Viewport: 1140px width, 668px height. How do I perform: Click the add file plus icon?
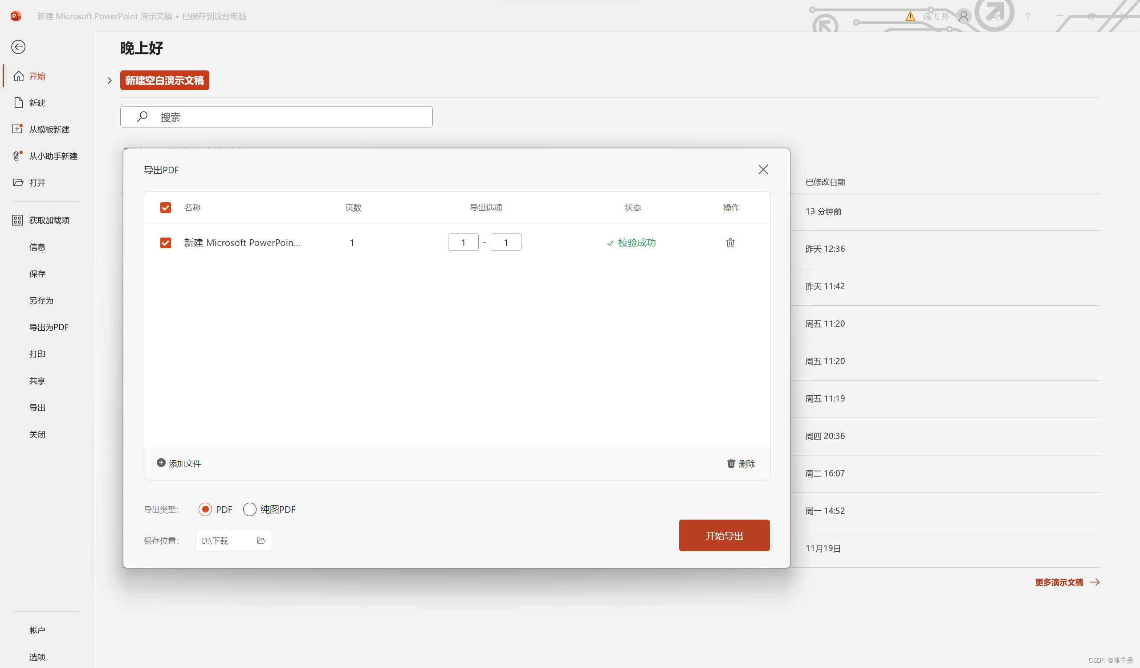[x=161, y=463]
